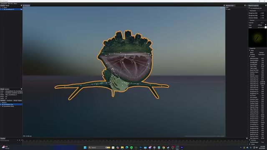The width and height of the screenshot is (267, 150).
Task: Click the eye texture preview thumbnail
Action: [257, 38]
